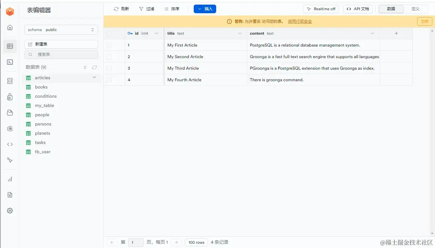435x248 pixels.
Task: Select the header checkbox to select all rows
Action: pyautogui.click(x=109, y=33)
